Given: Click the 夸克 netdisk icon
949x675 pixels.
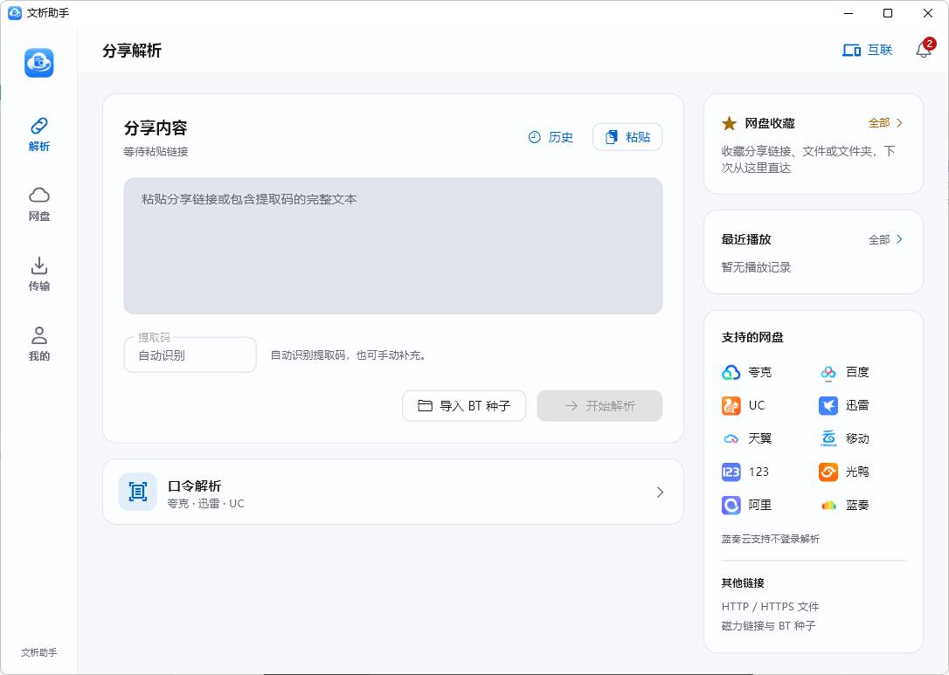Looking at the screenshot, I should (731, 372).
